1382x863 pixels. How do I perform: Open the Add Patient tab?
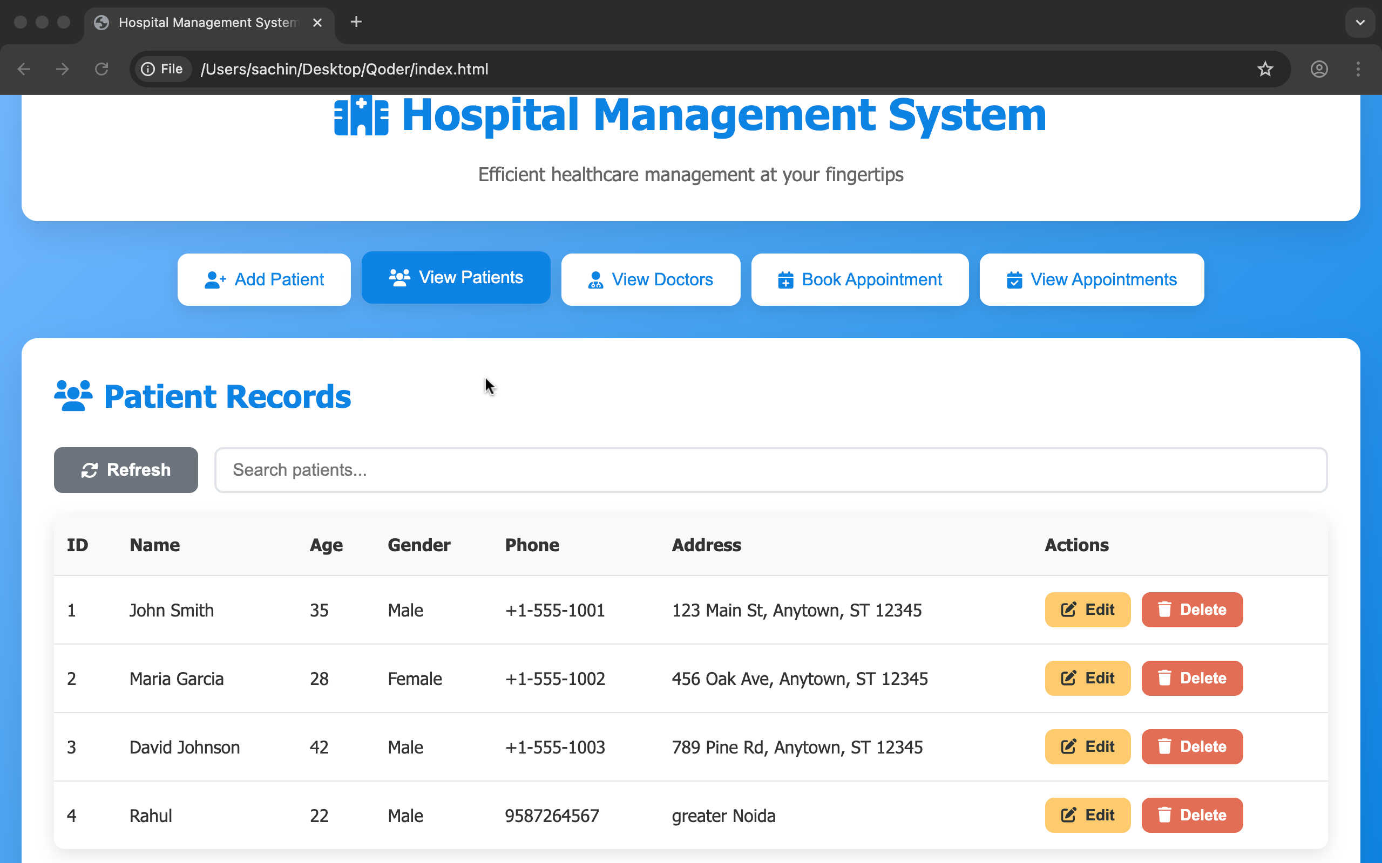[x=264, y=280]
